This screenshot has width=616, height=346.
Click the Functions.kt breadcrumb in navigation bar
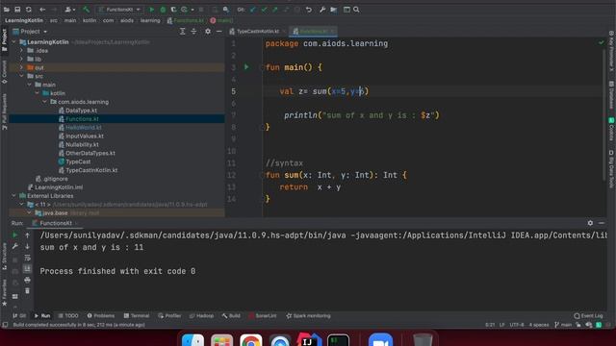point(186,20)
